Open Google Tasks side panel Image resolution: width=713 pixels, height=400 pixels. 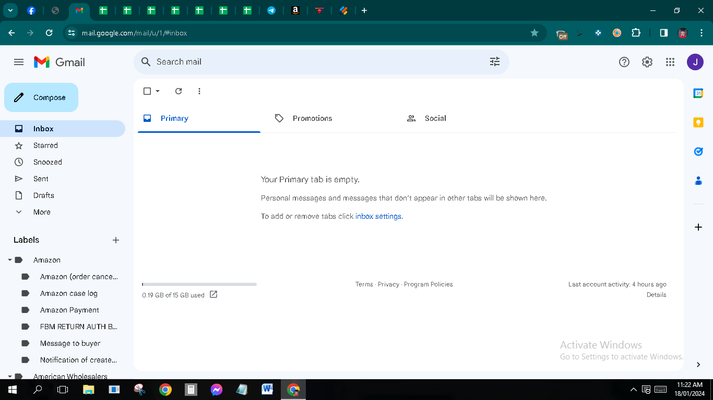click(698, 152)
